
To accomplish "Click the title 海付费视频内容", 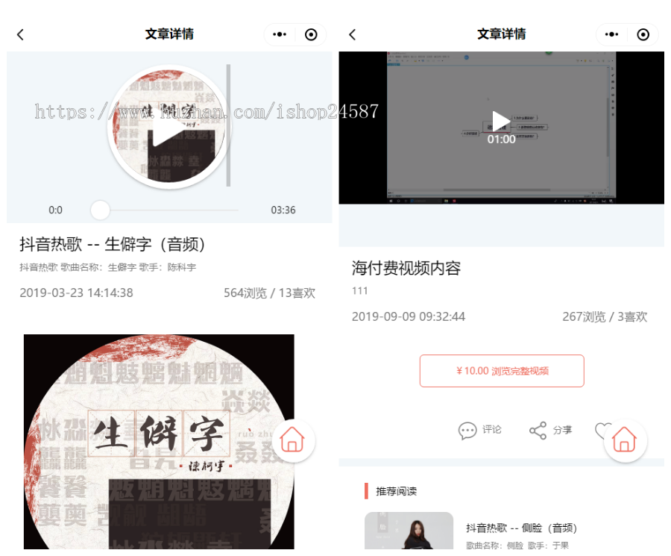I will point(406,268).
